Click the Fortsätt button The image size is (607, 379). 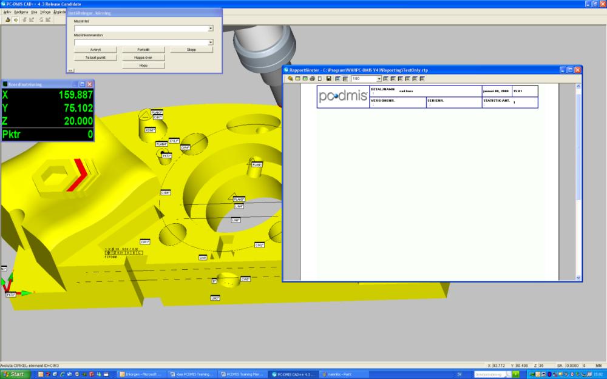coord(143,50)
